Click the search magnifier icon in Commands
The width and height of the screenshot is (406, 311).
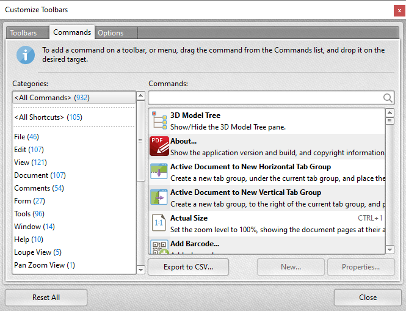pos(388,98)
